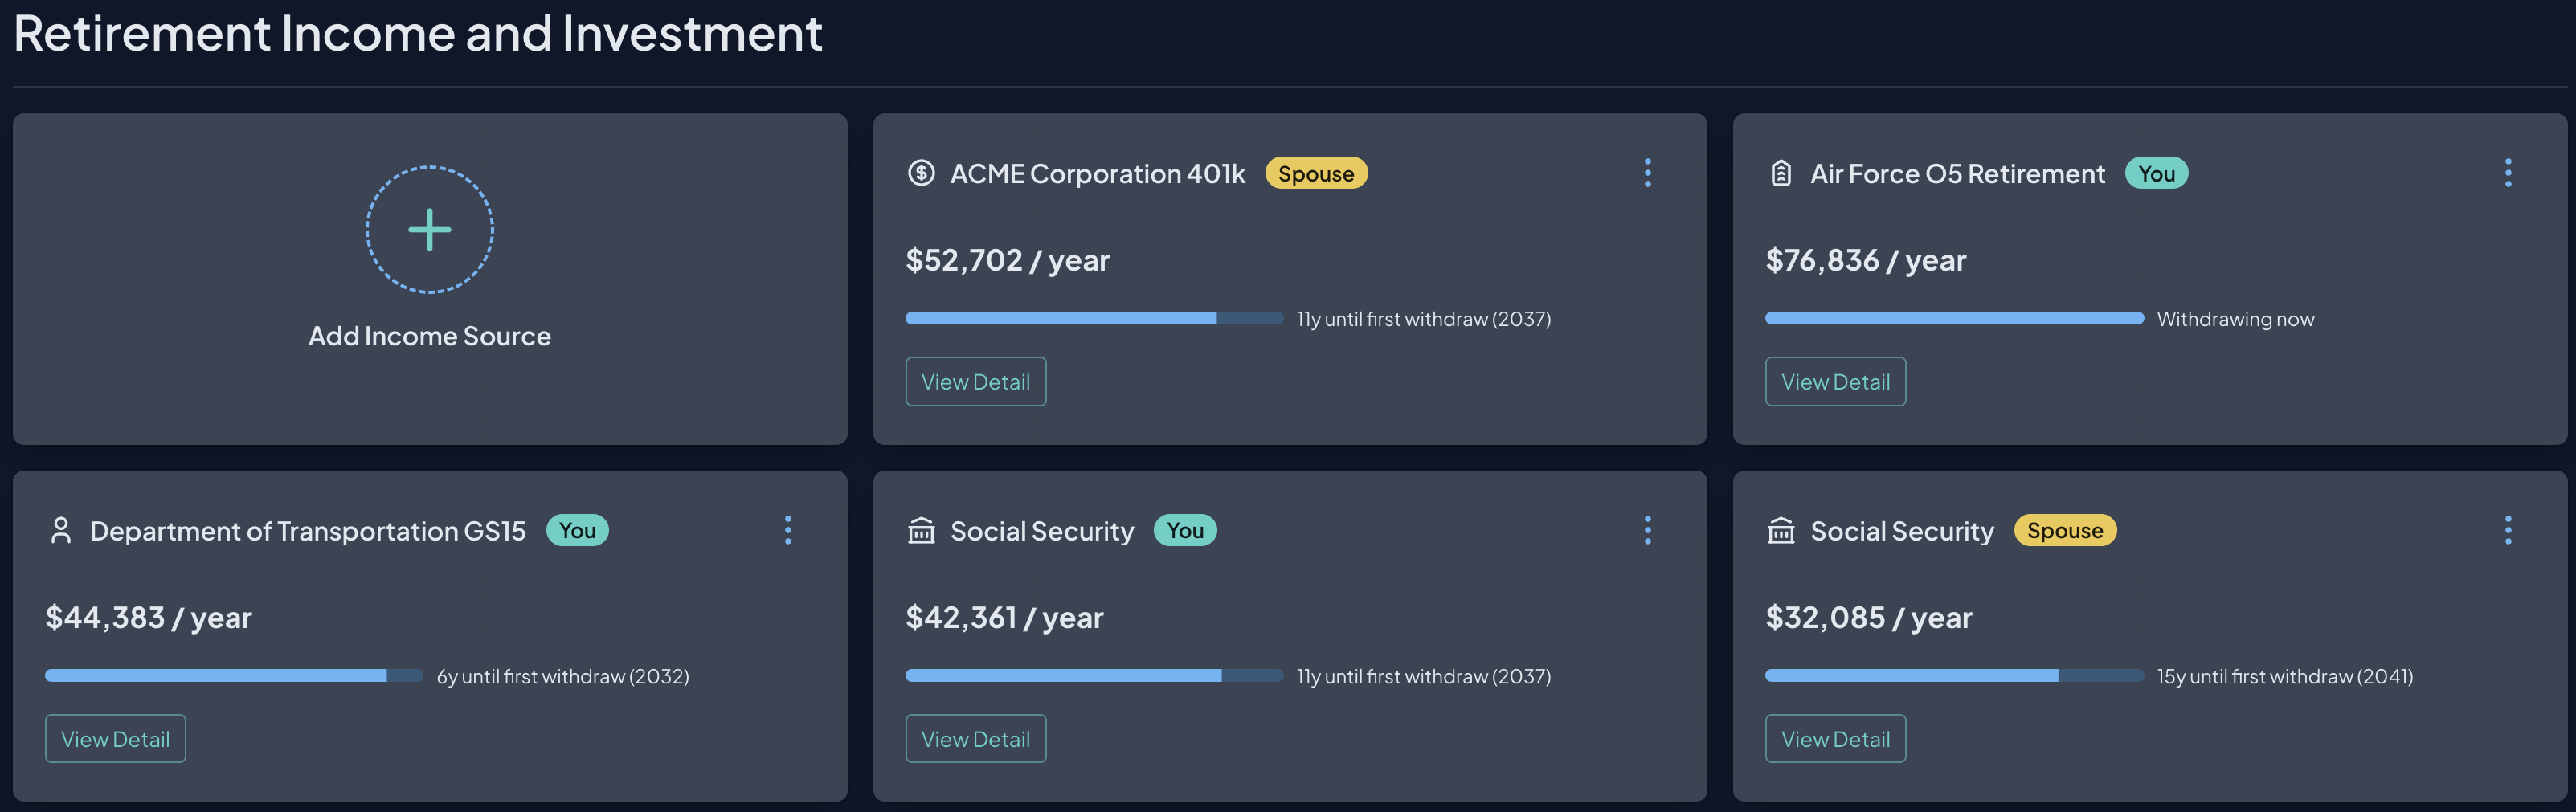Click the plus icon to add income source
Screen dimensions: 2576x812
coord(428,229)
